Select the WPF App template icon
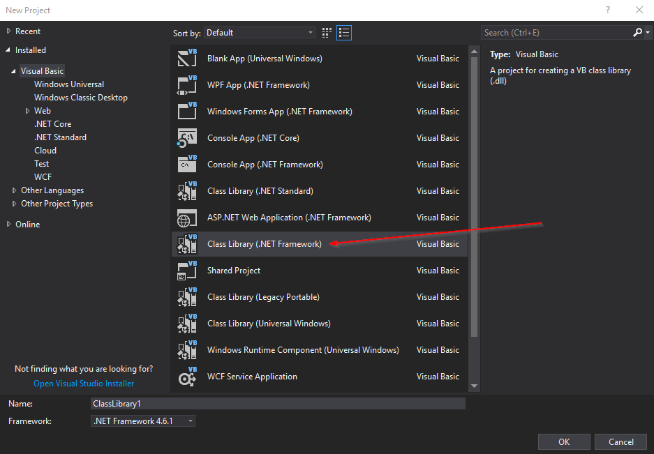This screenshot has height=454, width=654. 187,85
